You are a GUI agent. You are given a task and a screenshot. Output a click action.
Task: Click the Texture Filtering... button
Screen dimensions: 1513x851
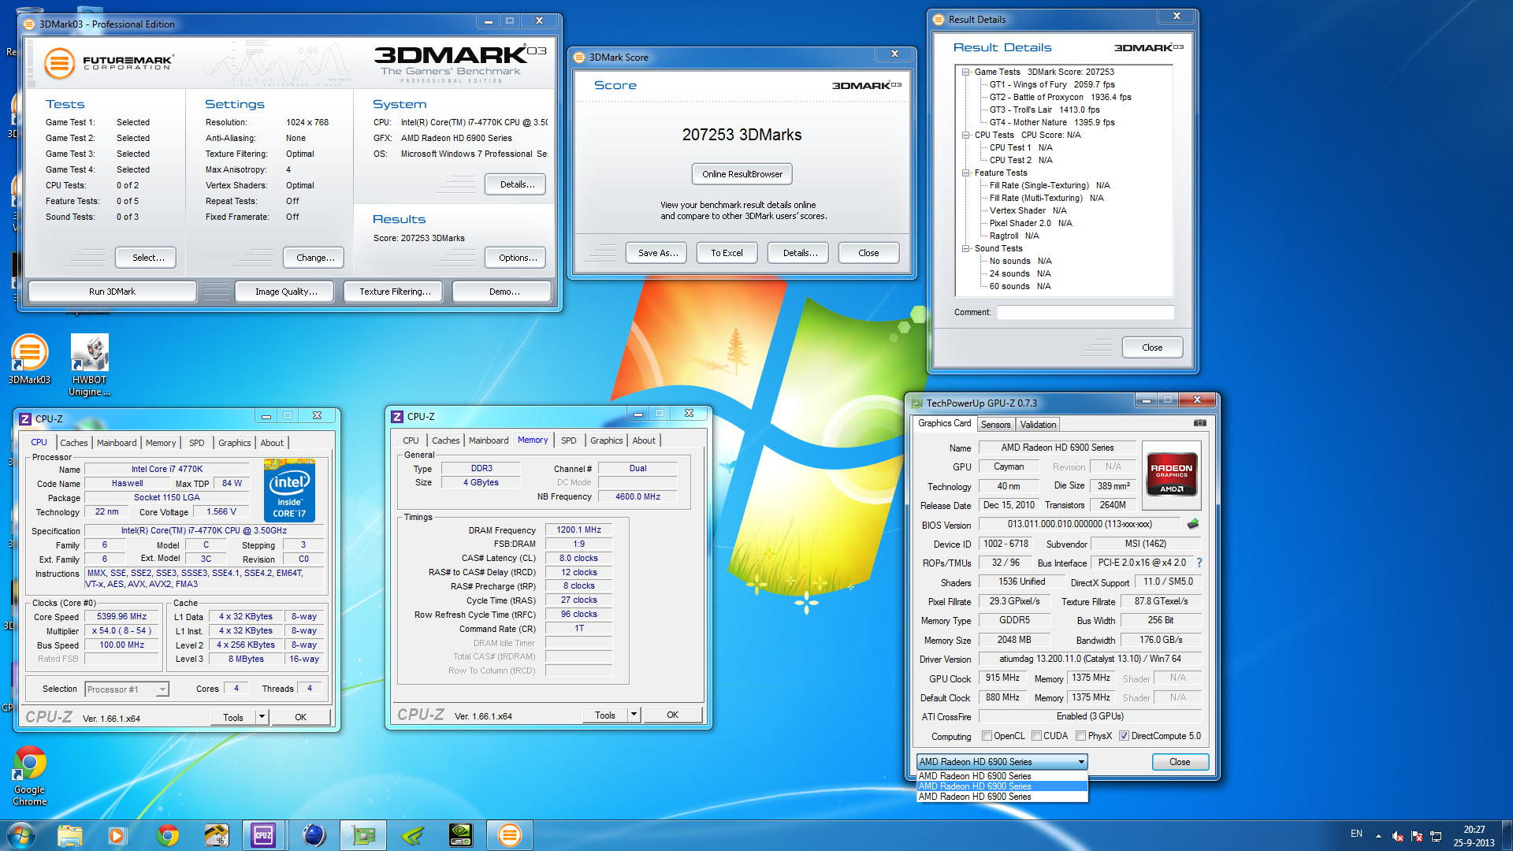click(x=395, y=292)
